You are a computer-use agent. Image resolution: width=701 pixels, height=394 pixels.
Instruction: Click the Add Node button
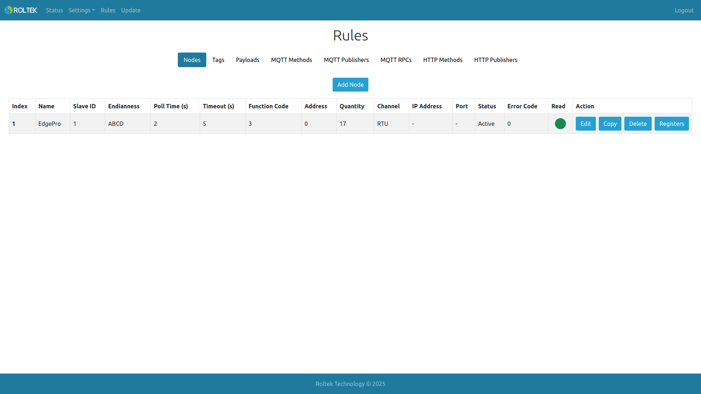350,85
